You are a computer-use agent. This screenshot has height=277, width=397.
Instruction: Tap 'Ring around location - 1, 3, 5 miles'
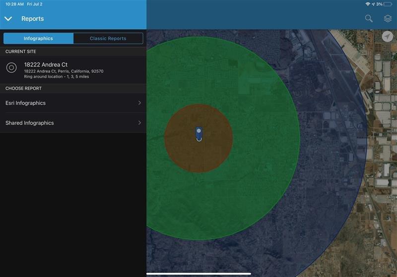tap(57, 77)
